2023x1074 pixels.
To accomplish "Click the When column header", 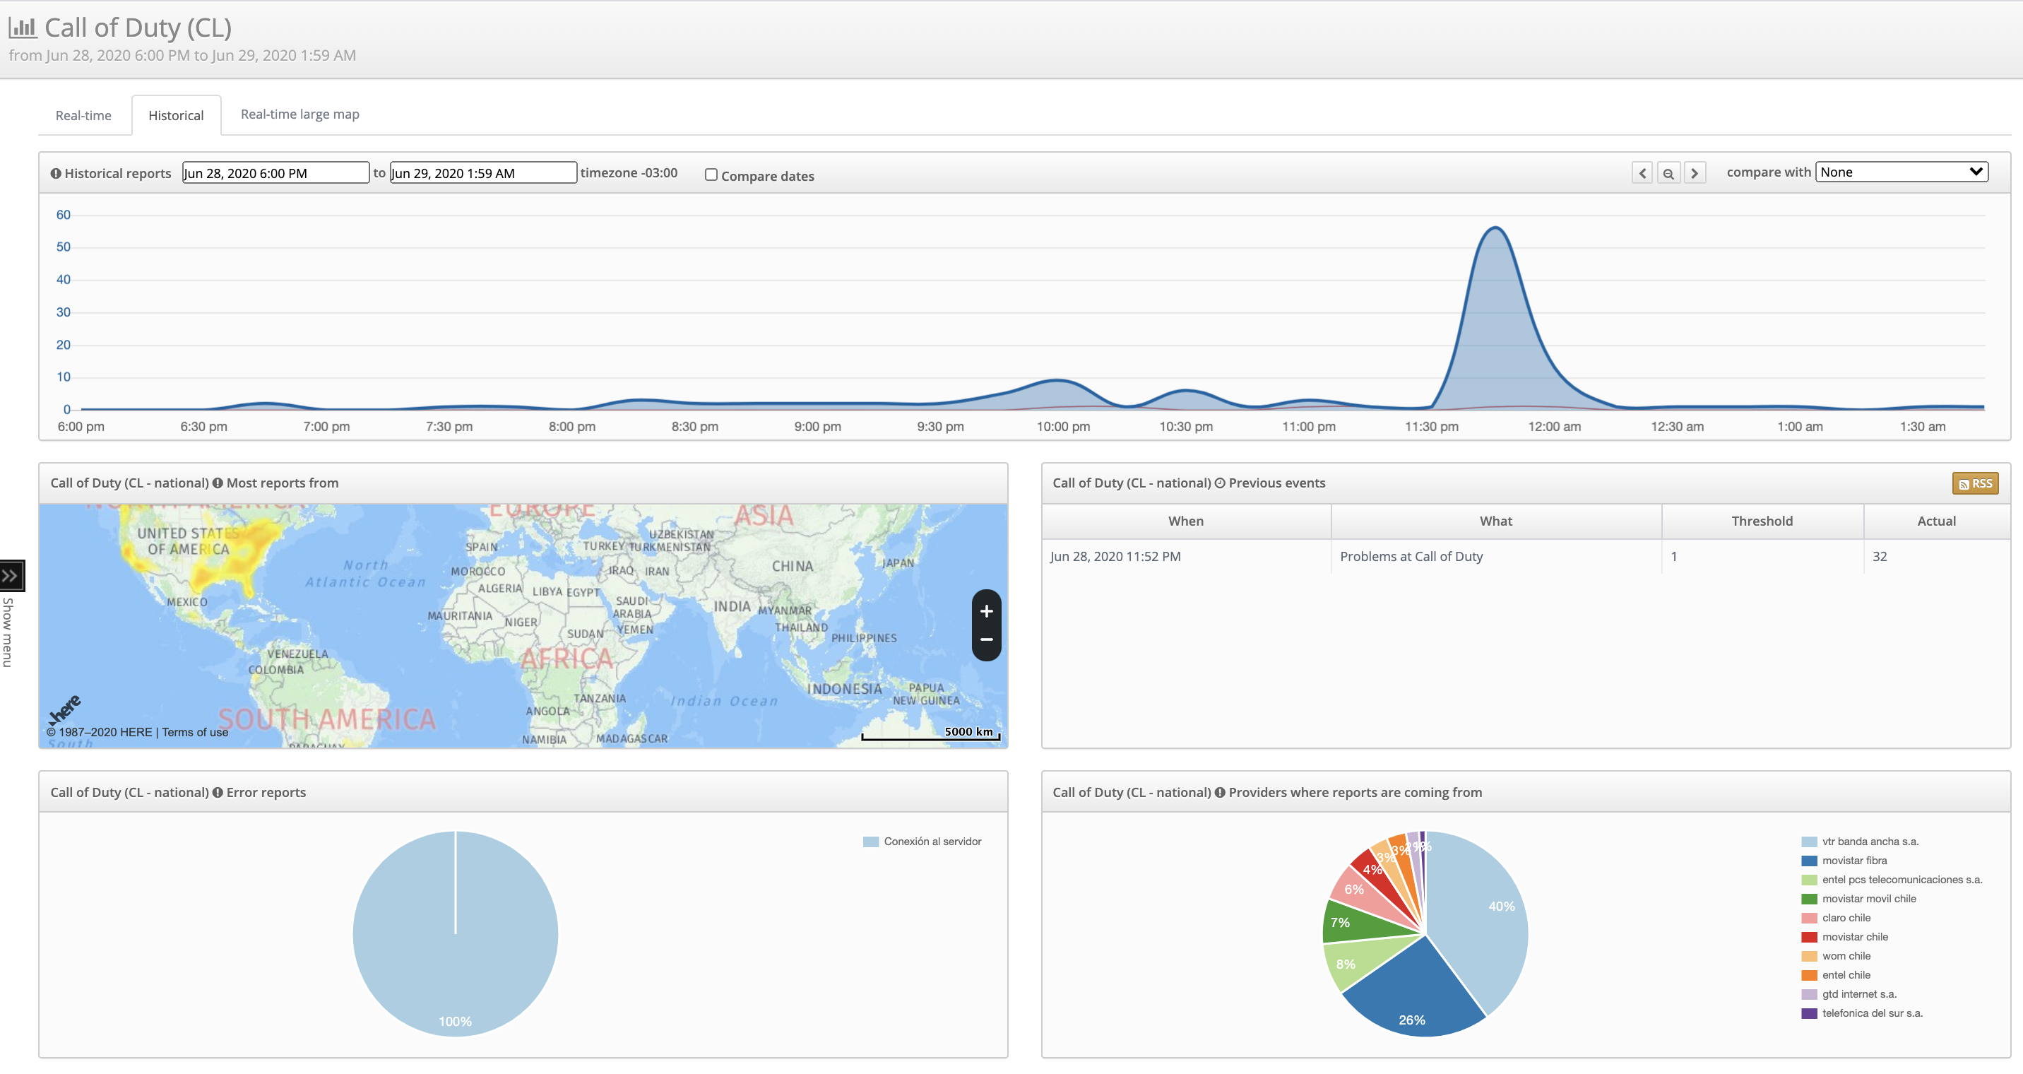I will click(1186, 521).
